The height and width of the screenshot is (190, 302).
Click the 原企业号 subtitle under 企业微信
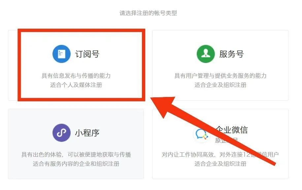click(x=226, y=140)
